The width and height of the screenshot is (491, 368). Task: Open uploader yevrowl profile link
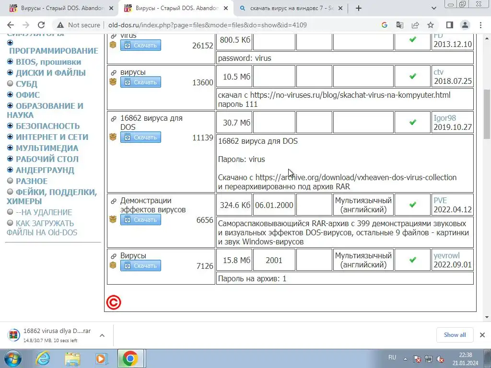point(446,255)
